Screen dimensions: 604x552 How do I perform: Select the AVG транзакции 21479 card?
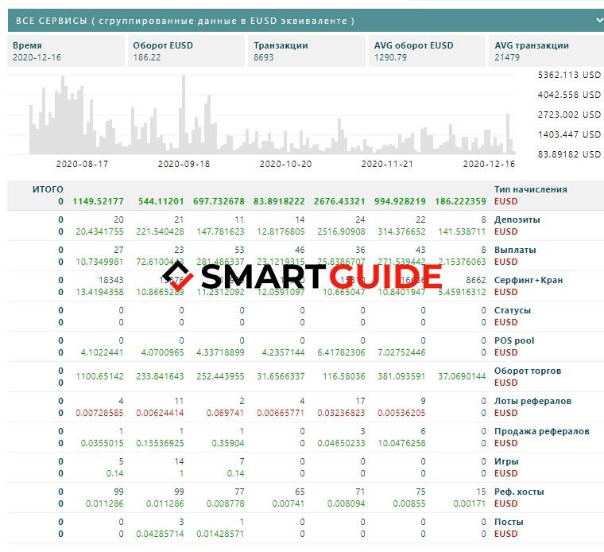tap(546, 51)
